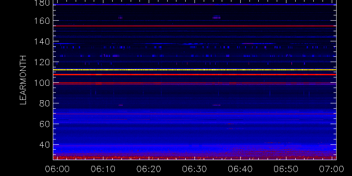Click the 06:00 time axis label
The width and height of the screenshot is (352, 176).
pyautogui.click(x=57, y=169)
